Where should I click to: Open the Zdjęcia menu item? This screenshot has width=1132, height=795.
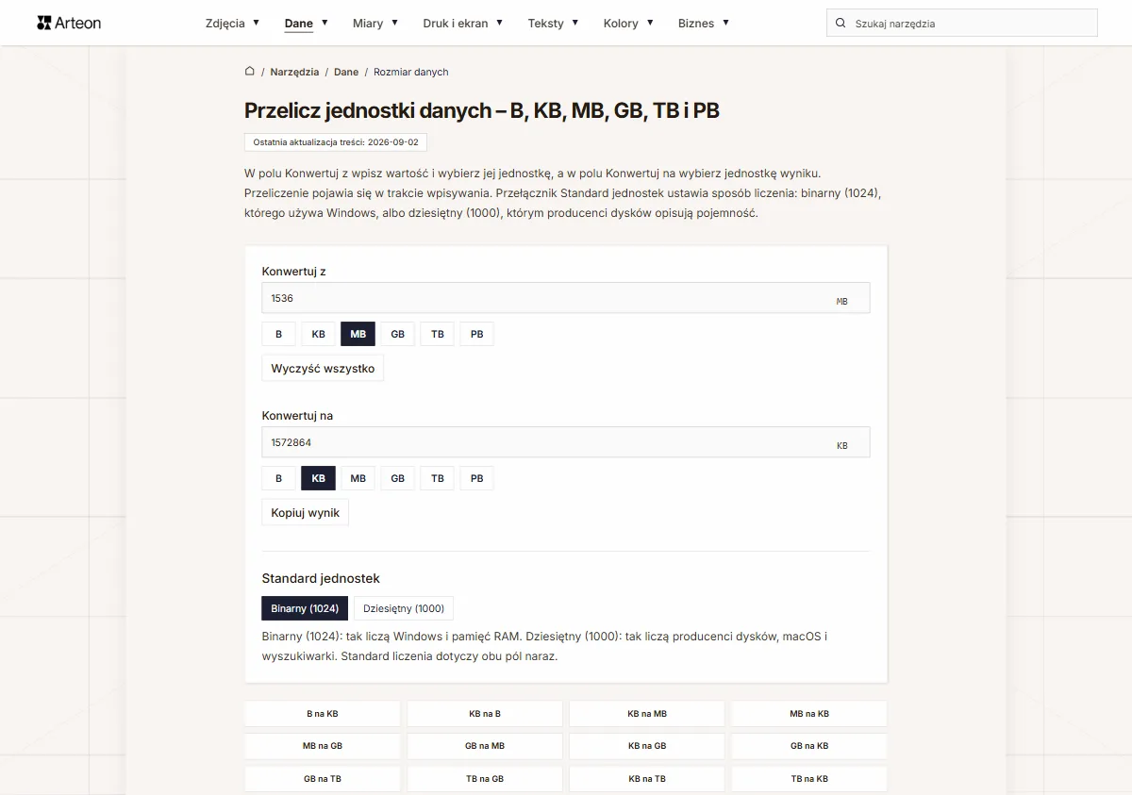(x=225, y=24)
